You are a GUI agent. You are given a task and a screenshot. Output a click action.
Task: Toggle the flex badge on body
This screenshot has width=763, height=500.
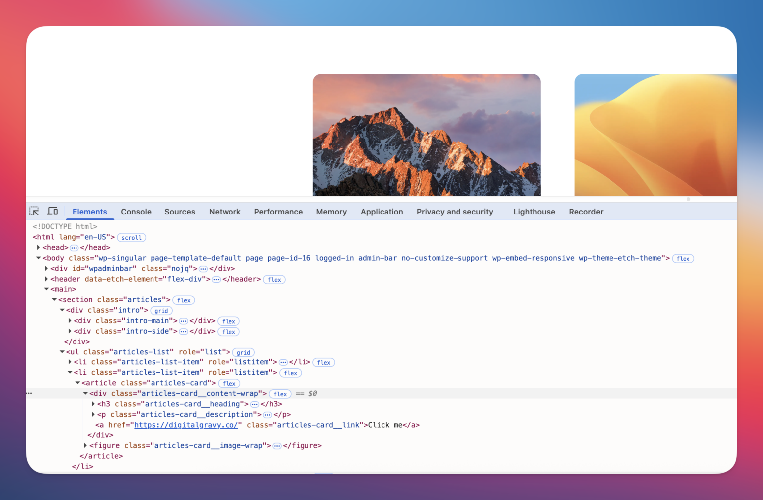(x=683, y=259)
